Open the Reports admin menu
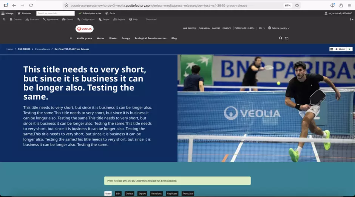The height and width of the screenshot is (197, 355). pyautogui.click(x=119, y=20)
